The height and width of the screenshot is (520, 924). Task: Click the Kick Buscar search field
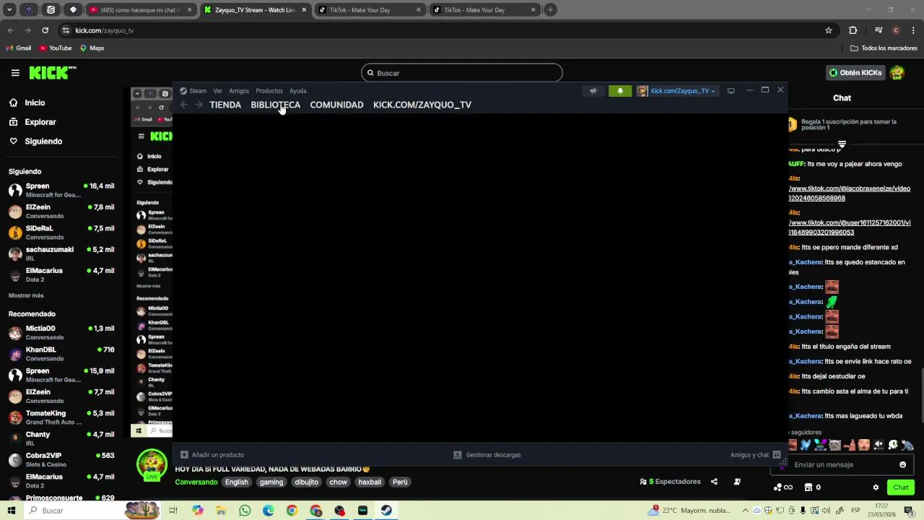click(x=462, y=73)
